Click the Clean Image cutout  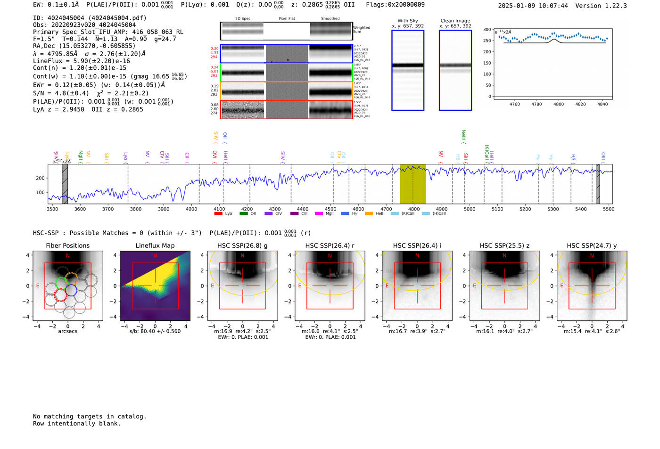[x=455, y=70]
